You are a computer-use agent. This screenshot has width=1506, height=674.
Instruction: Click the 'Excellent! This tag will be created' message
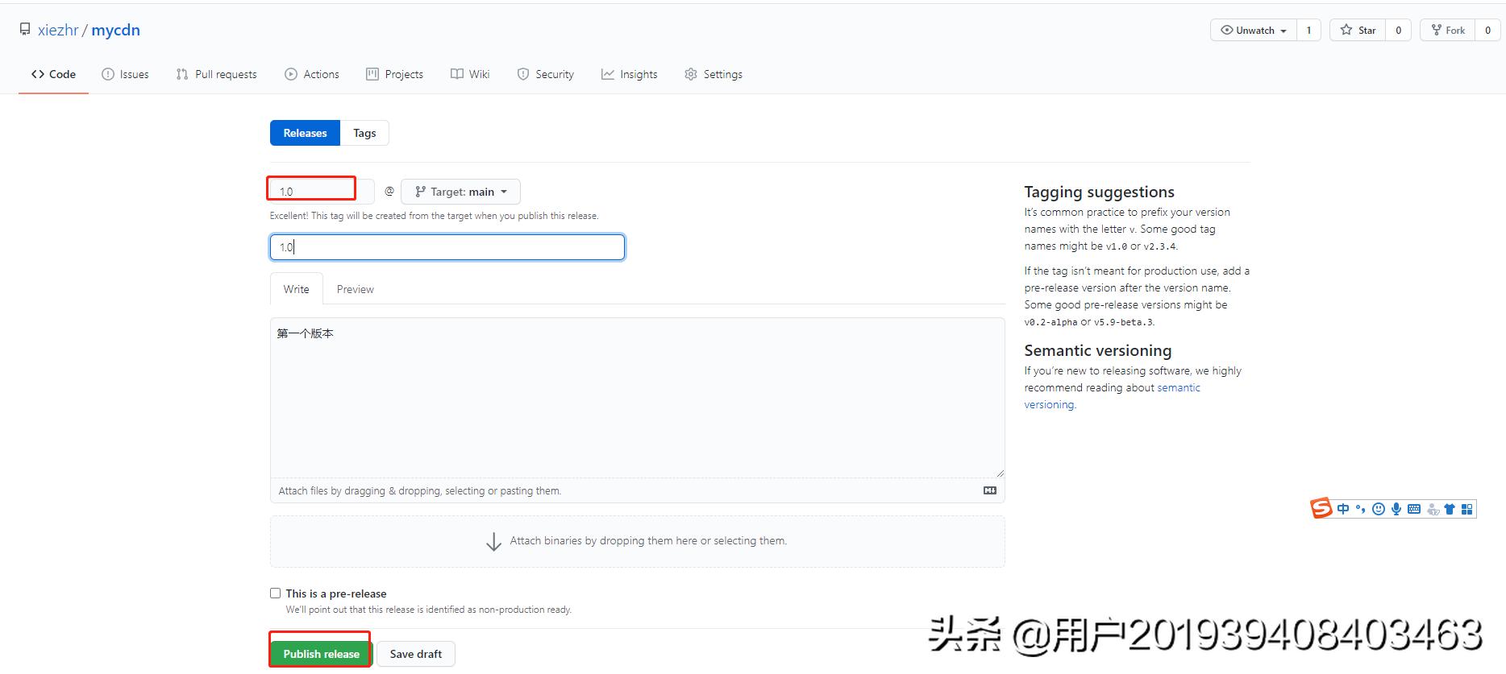tap(434, 216)
